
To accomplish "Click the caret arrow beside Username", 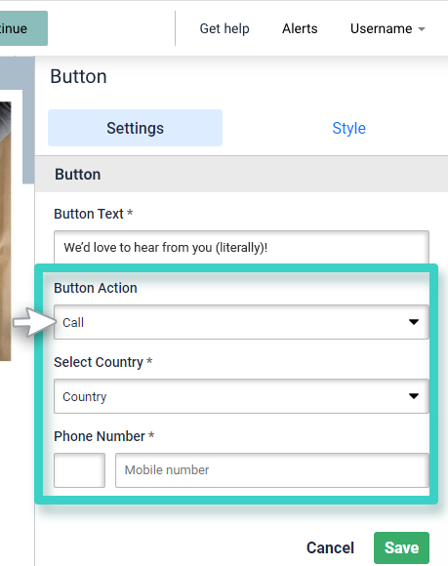I will click(x=422, y=29).
